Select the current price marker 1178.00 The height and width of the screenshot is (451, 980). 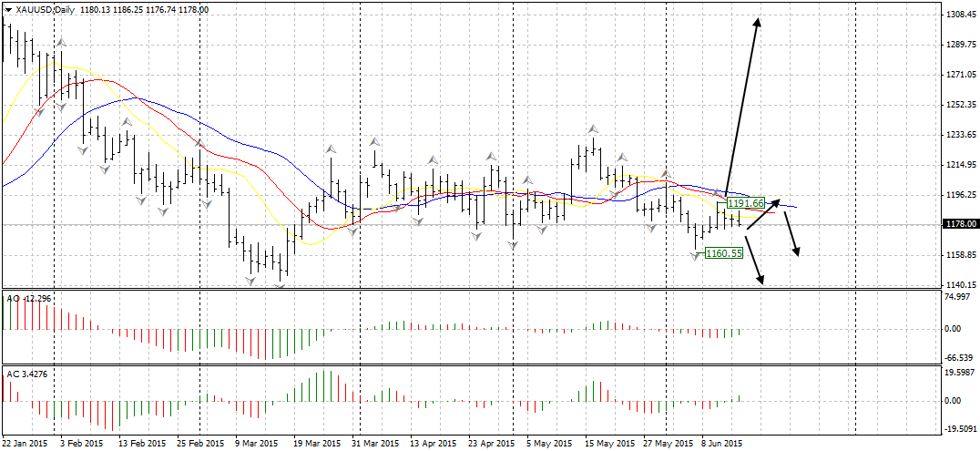[960, 224]
